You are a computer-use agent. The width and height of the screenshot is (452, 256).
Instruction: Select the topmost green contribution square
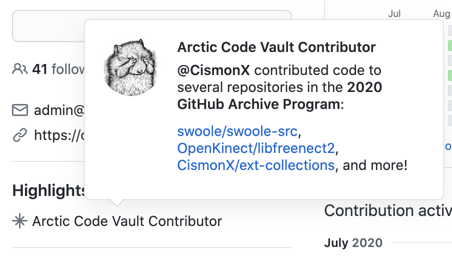pyautogui.click(x=449, y=46)
